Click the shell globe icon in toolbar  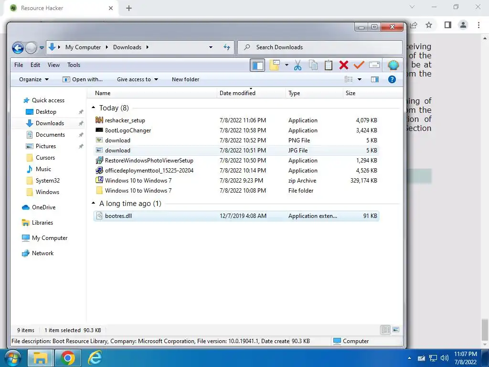(x=393, y=65)
